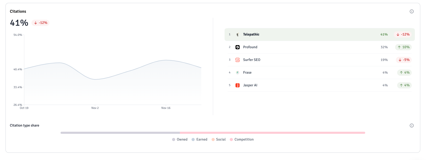426x160 pixels.
Task: Click the Surfer SEO logo icon
Action: [238, 60]
